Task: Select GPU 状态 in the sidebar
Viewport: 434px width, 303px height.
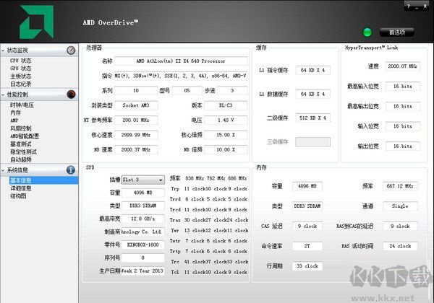Action: (21, 68)
